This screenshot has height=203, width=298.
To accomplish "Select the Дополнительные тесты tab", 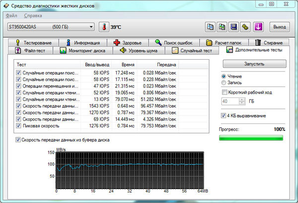I will coord(254,50).
